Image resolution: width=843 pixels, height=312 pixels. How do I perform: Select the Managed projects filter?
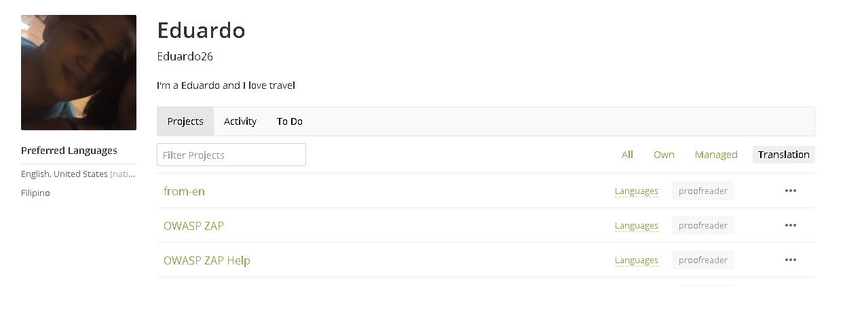[x=716, y=155]
